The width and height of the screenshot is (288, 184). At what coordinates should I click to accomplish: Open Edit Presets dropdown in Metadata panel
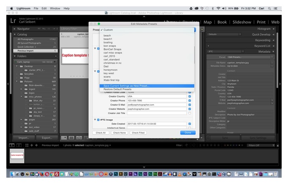point(250,57)
